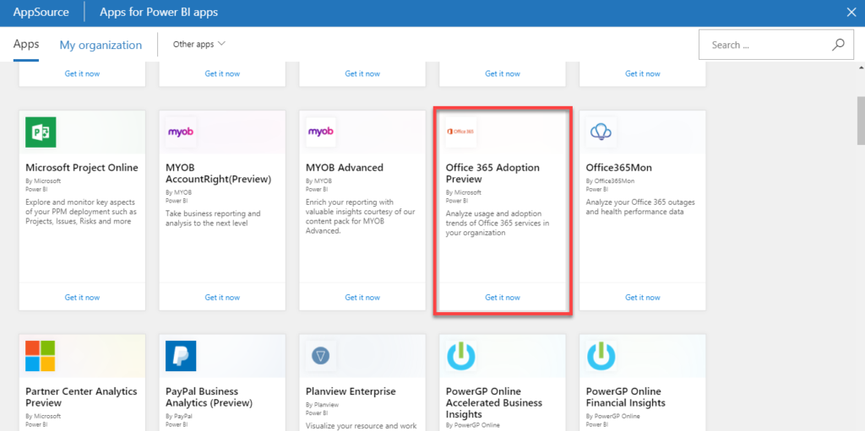
Task: Click the MYOB Advanced logo icon
Action: coord(321,132)
